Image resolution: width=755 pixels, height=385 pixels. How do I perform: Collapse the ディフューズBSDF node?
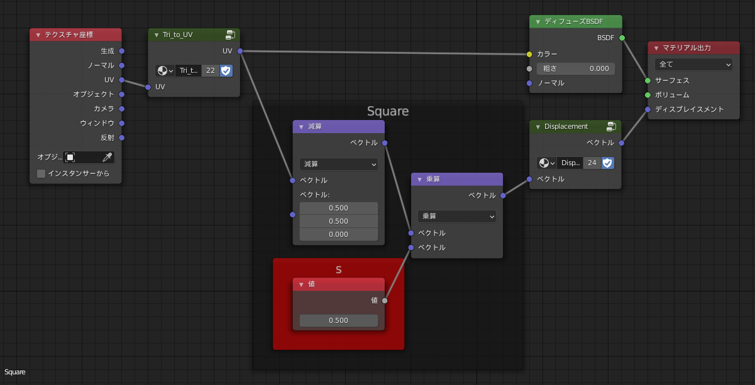537,21
